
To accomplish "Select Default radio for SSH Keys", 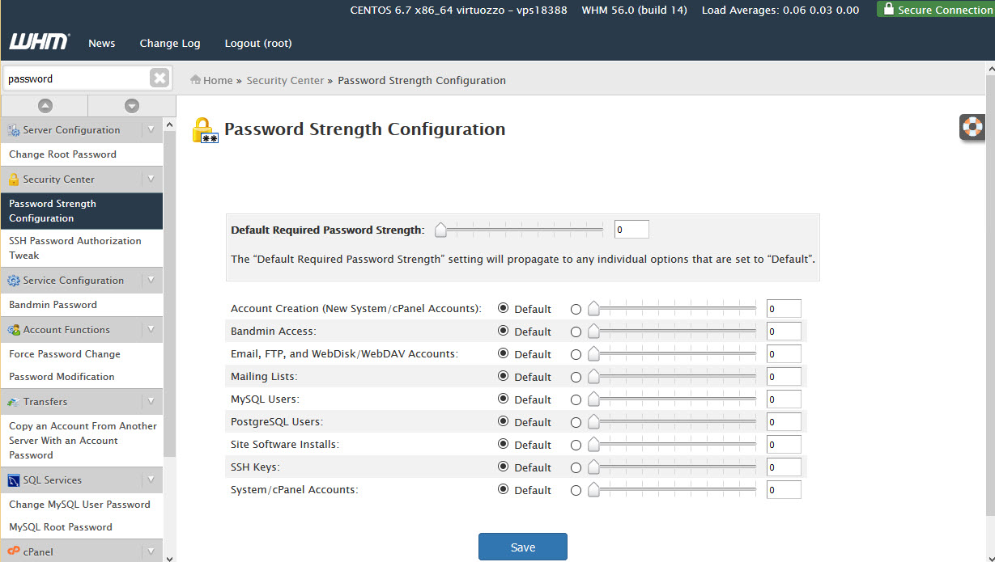I will point(503,467).
